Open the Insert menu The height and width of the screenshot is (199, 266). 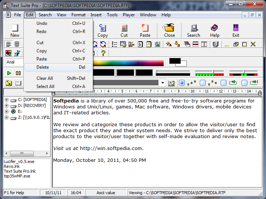tap(96, 15)
